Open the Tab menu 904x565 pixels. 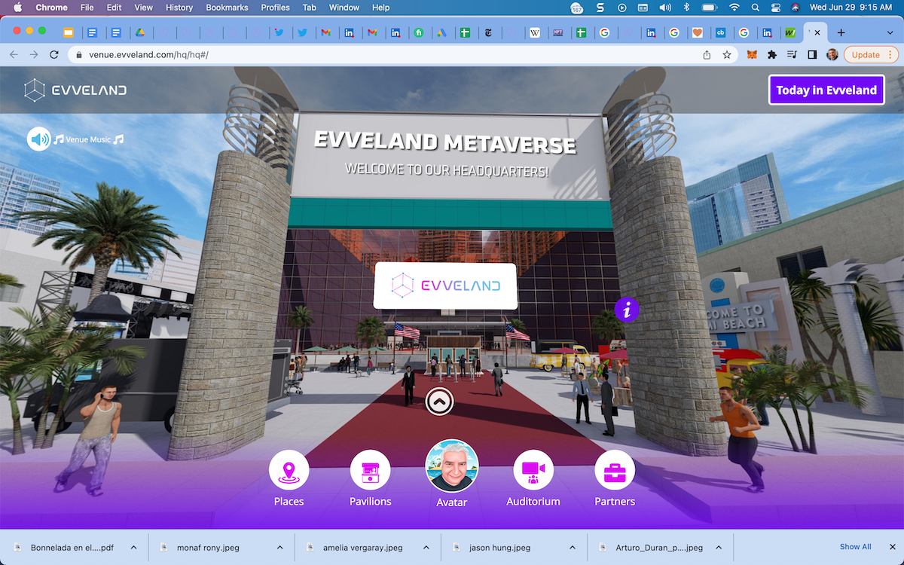(x=309, y=8)
